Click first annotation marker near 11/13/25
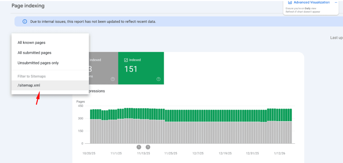This screenshot has width=343, height=163. (139, 147)
